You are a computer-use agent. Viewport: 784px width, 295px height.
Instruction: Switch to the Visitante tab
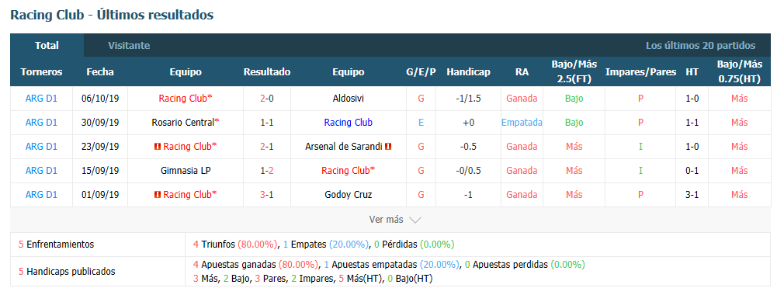129,46
